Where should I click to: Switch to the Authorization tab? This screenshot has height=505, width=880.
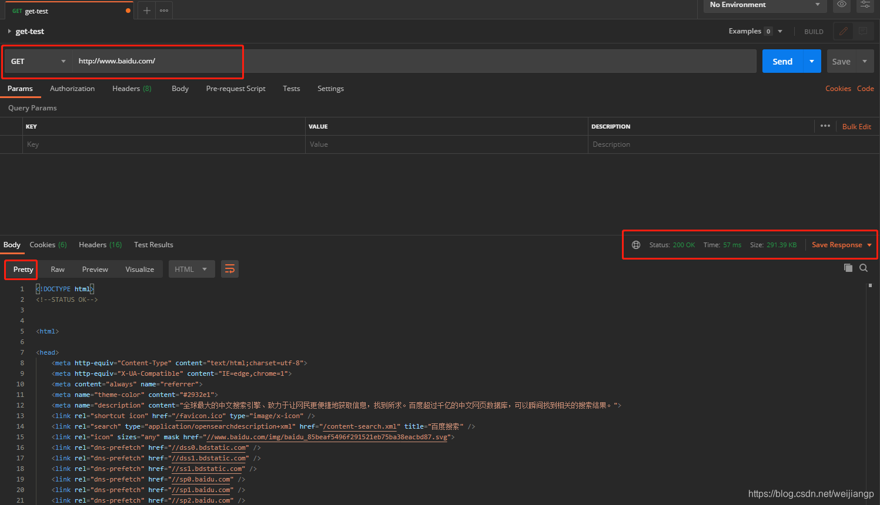[x=72, y=89]
